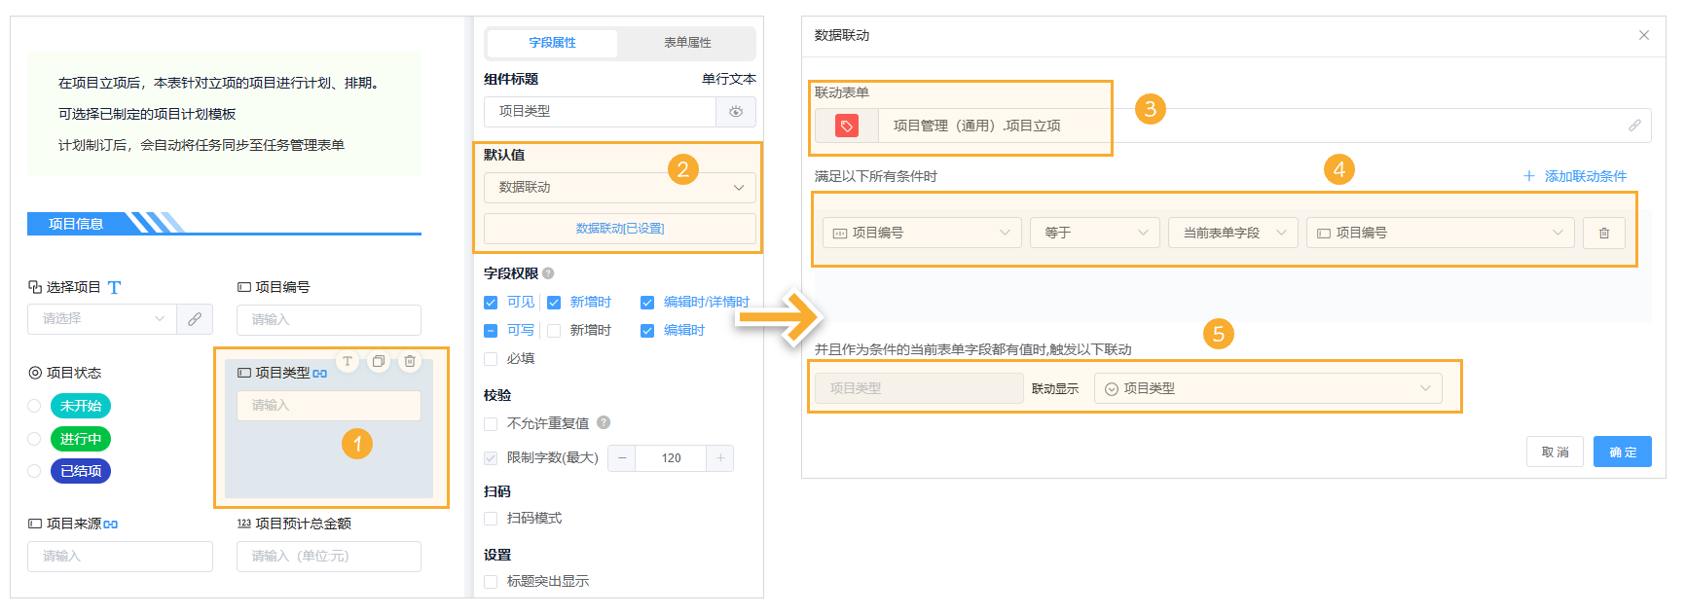Enable the 必填 checkbox
The image size is (1686, 615).
click(491, 359)
